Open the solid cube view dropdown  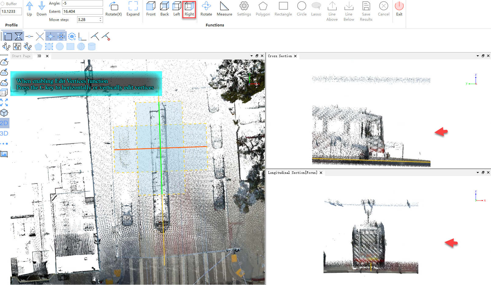pos(4,113)
